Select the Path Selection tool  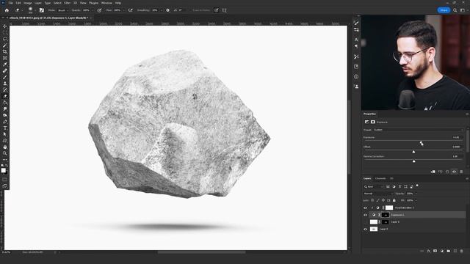5,134
